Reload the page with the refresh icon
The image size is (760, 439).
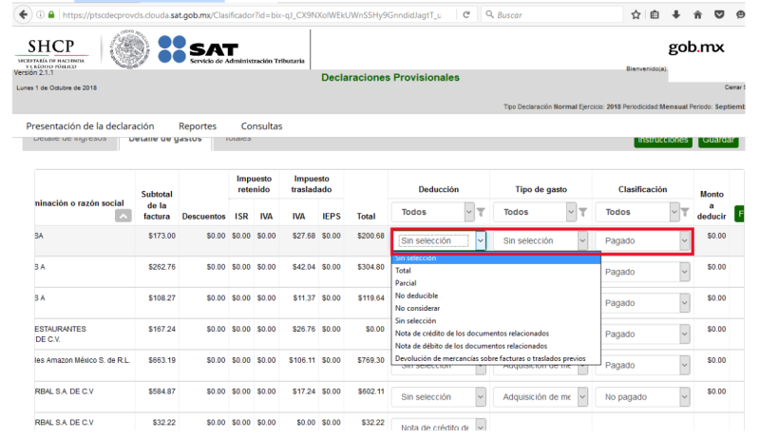pos(466,15)
